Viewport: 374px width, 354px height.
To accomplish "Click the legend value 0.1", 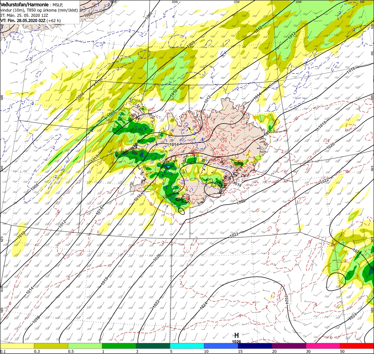I will pyautogui.click(x=3, y=351).
